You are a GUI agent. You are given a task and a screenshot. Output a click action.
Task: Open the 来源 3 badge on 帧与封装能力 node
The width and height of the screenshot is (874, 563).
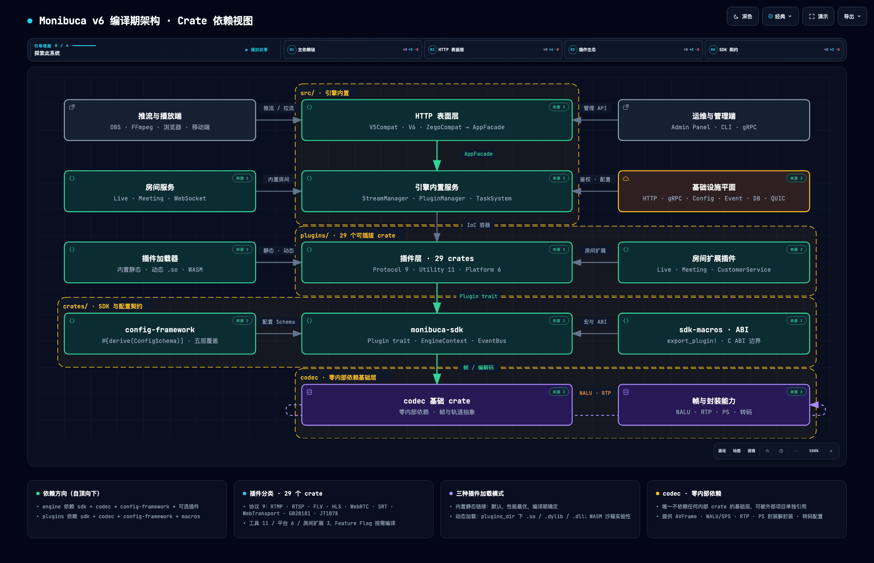796,392
